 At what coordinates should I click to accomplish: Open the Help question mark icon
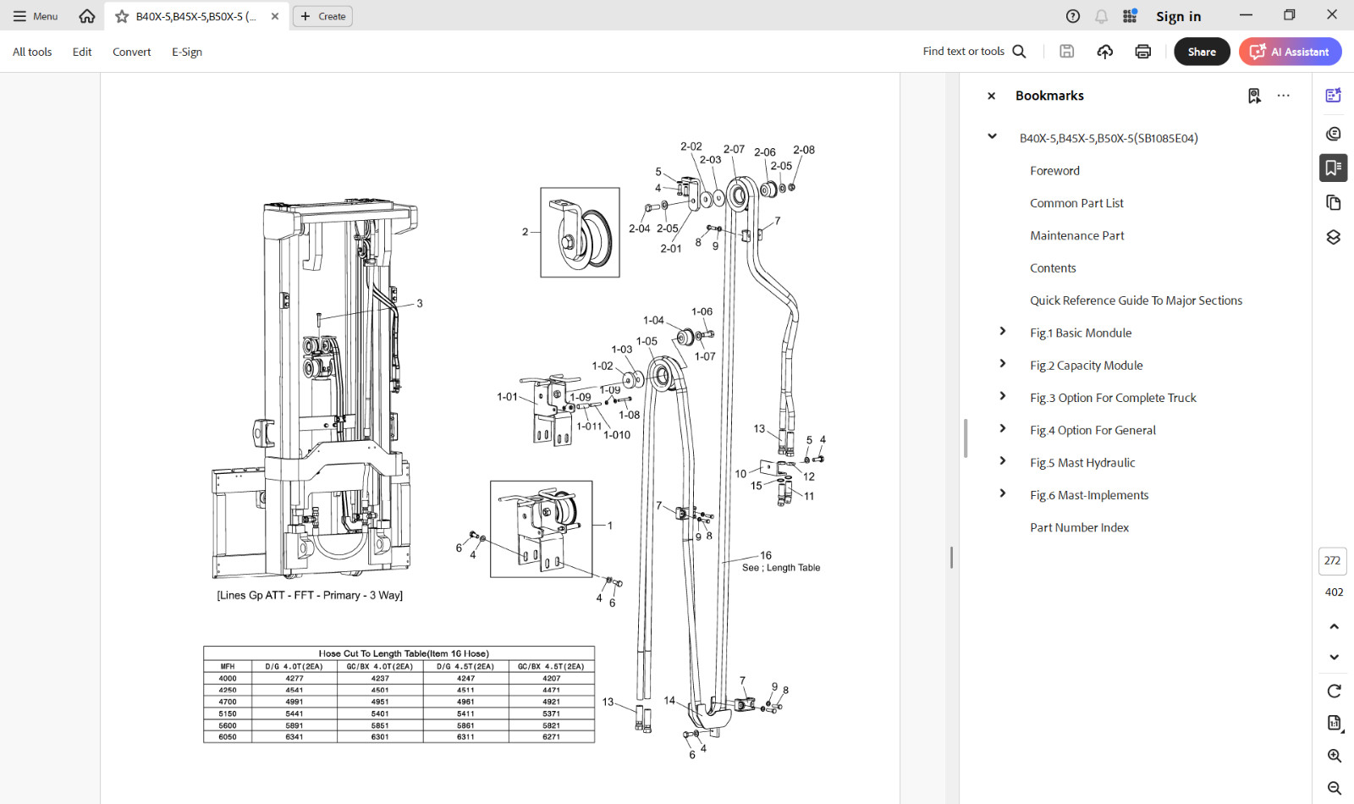point(1073,16)
